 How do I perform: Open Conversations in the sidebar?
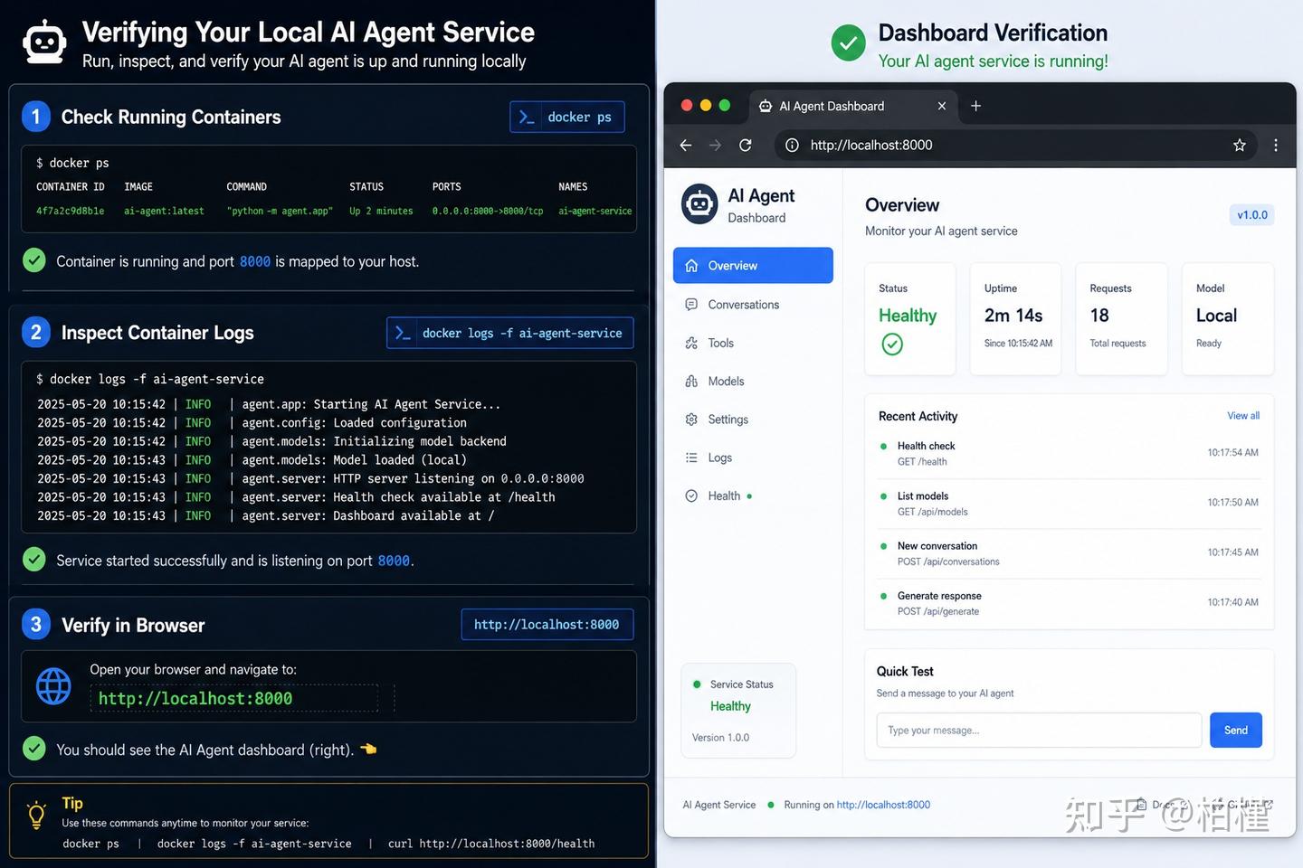(x=753, y=305)
